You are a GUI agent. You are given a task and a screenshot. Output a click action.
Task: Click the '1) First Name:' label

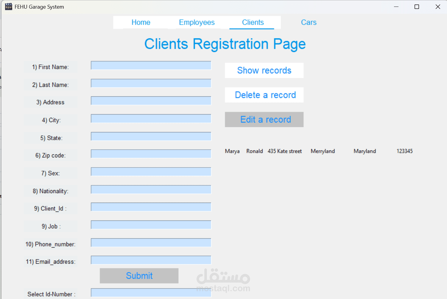(51, 67)
